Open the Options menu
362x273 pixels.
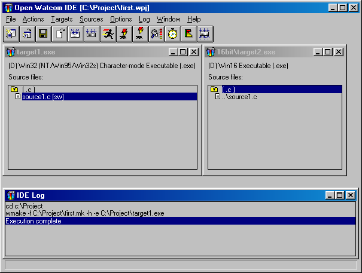point(121,19)
